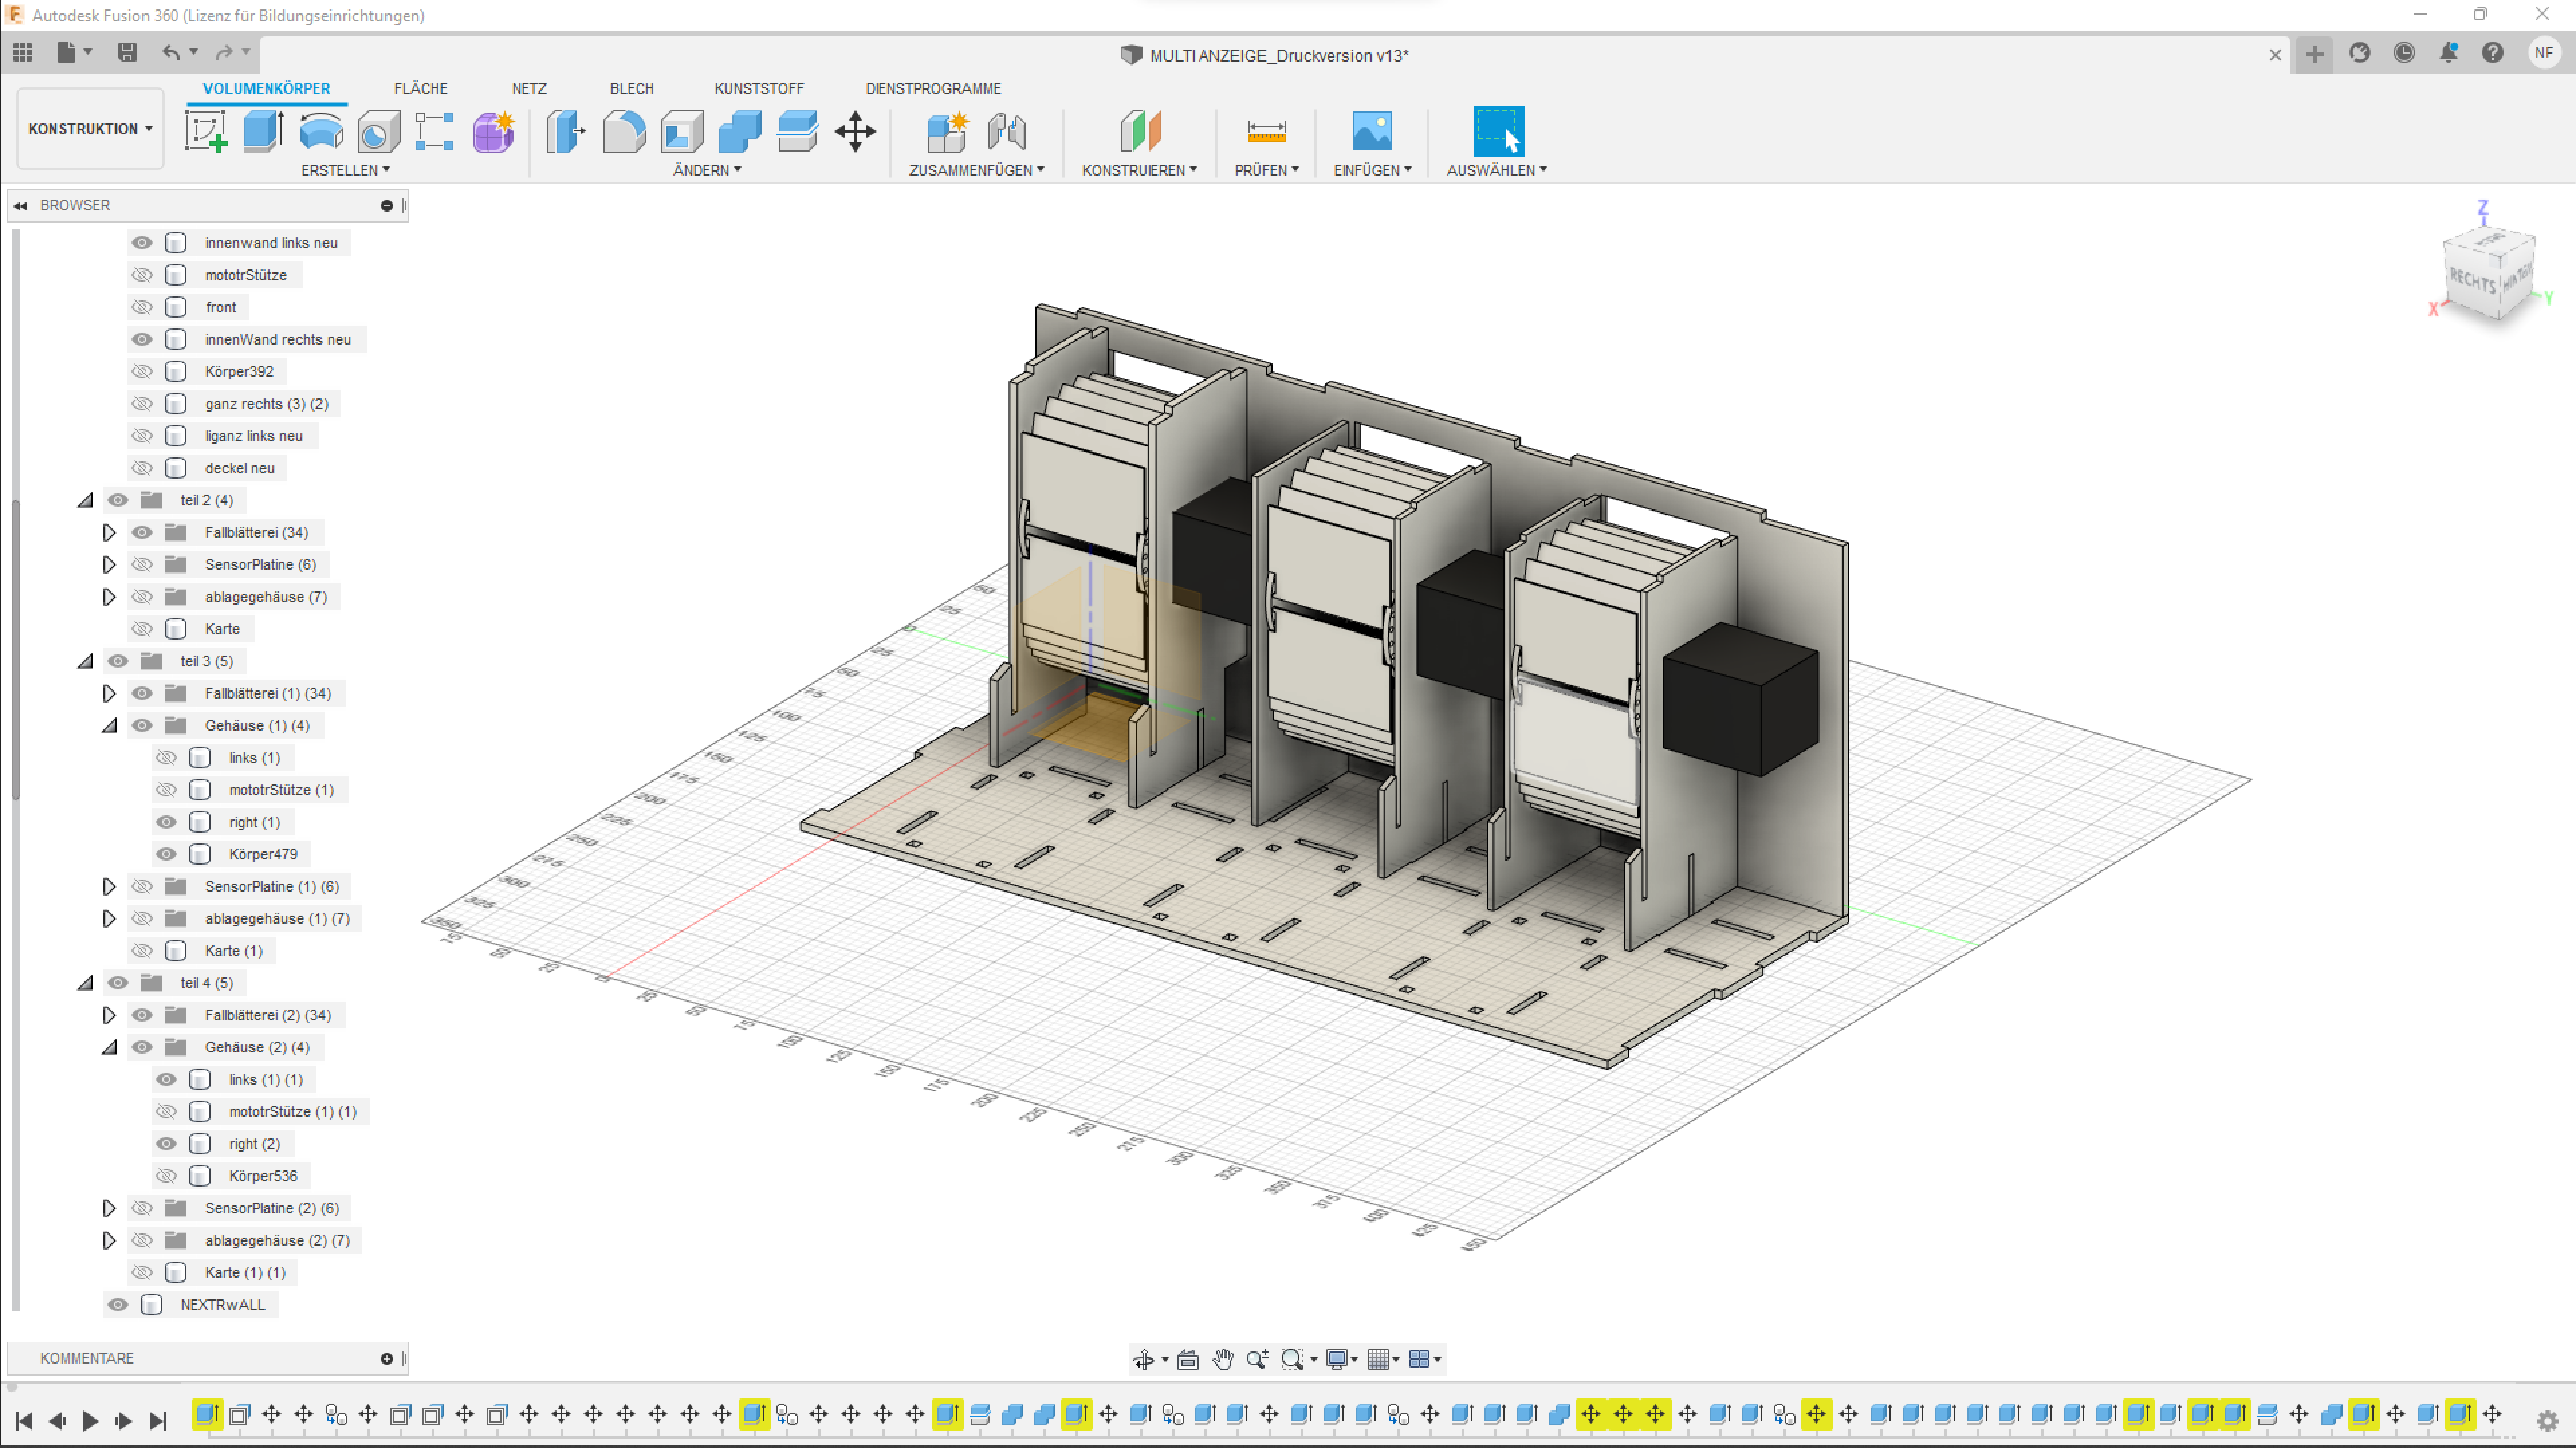Show the front body via eye icon
The image size is (2576, 1448).
coord(142,307)
